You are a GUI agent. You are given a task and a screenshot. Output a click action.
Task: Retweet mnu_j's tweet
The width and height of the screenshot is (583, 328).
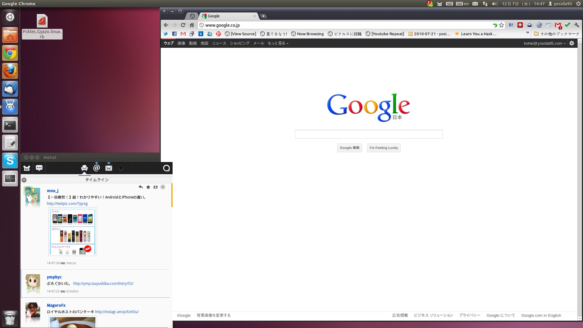pyautogui.click(x=156, y=187)
